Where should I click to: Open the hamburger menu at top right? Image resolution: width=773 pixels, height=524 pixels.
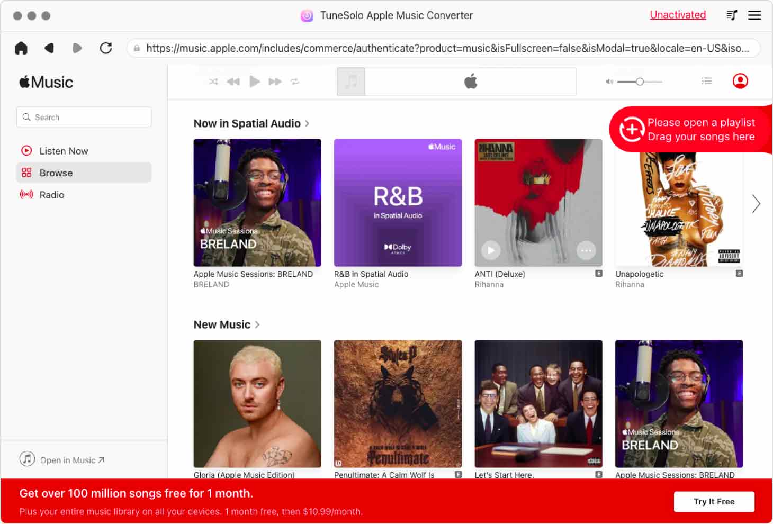pos(754,15)
